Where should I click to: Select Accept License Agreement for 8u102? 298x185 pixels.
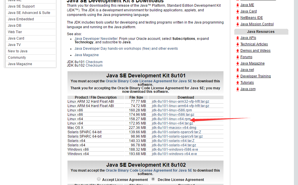point(99,179)
